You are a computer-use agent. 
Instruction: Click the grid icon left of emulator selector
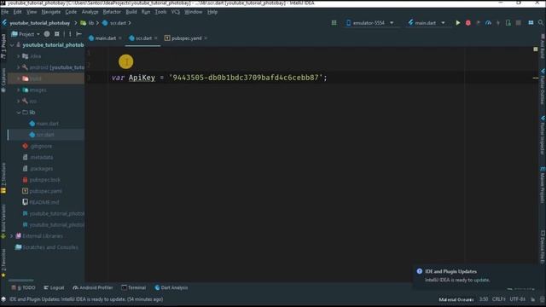pyautogui.click(x=334, y=23)
